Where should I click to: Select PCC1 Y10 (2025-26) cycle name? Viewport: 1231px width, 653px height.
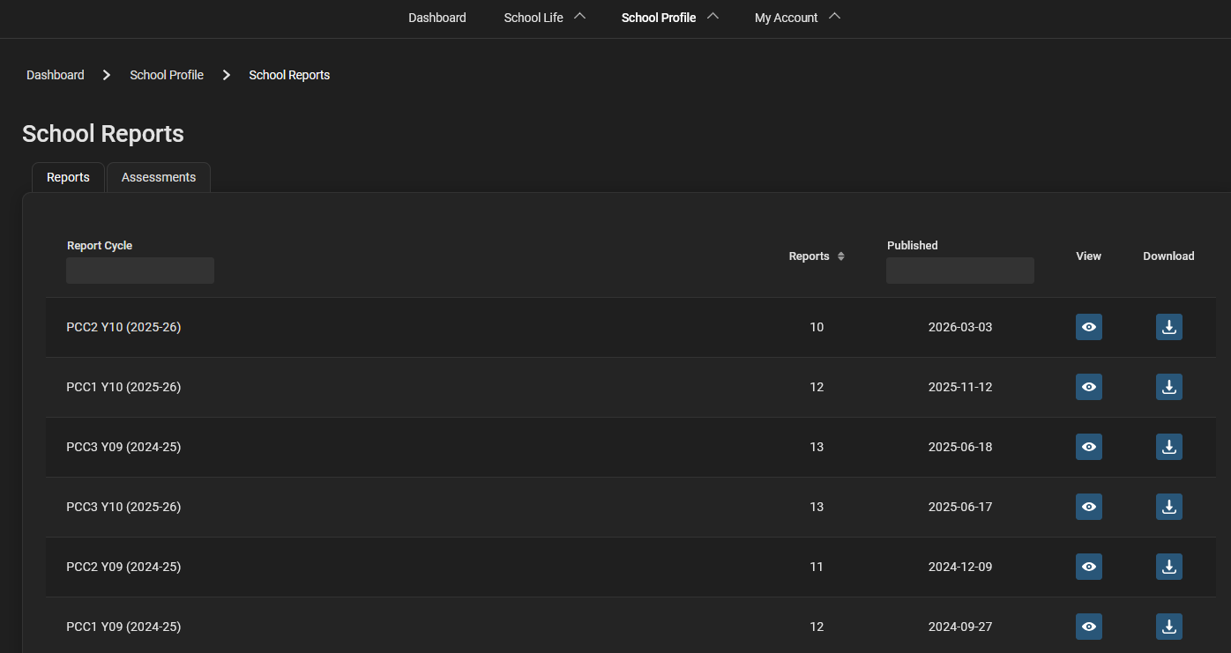(123, 387)
